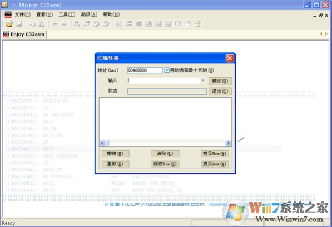Click the 拷贝Asm(A) button
Screen dimensions: 332x227
[x=215, y=164]
